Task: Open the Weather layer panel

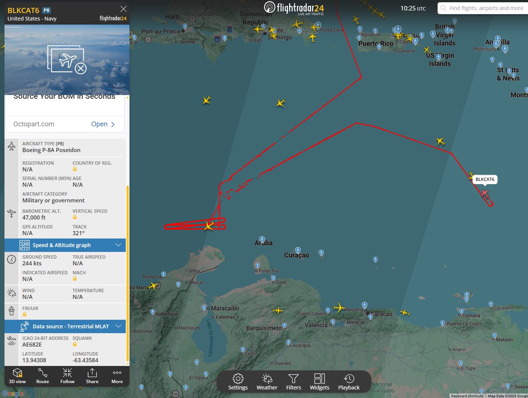Action: [x=267, y=382]
